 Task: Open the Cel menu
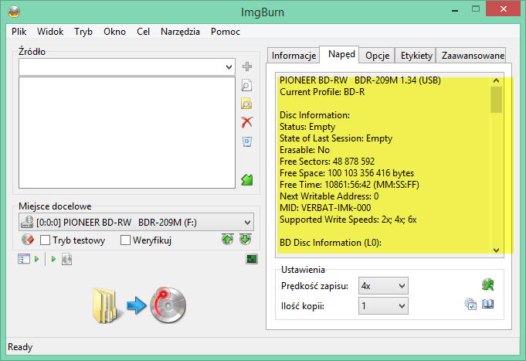point(143,32)
